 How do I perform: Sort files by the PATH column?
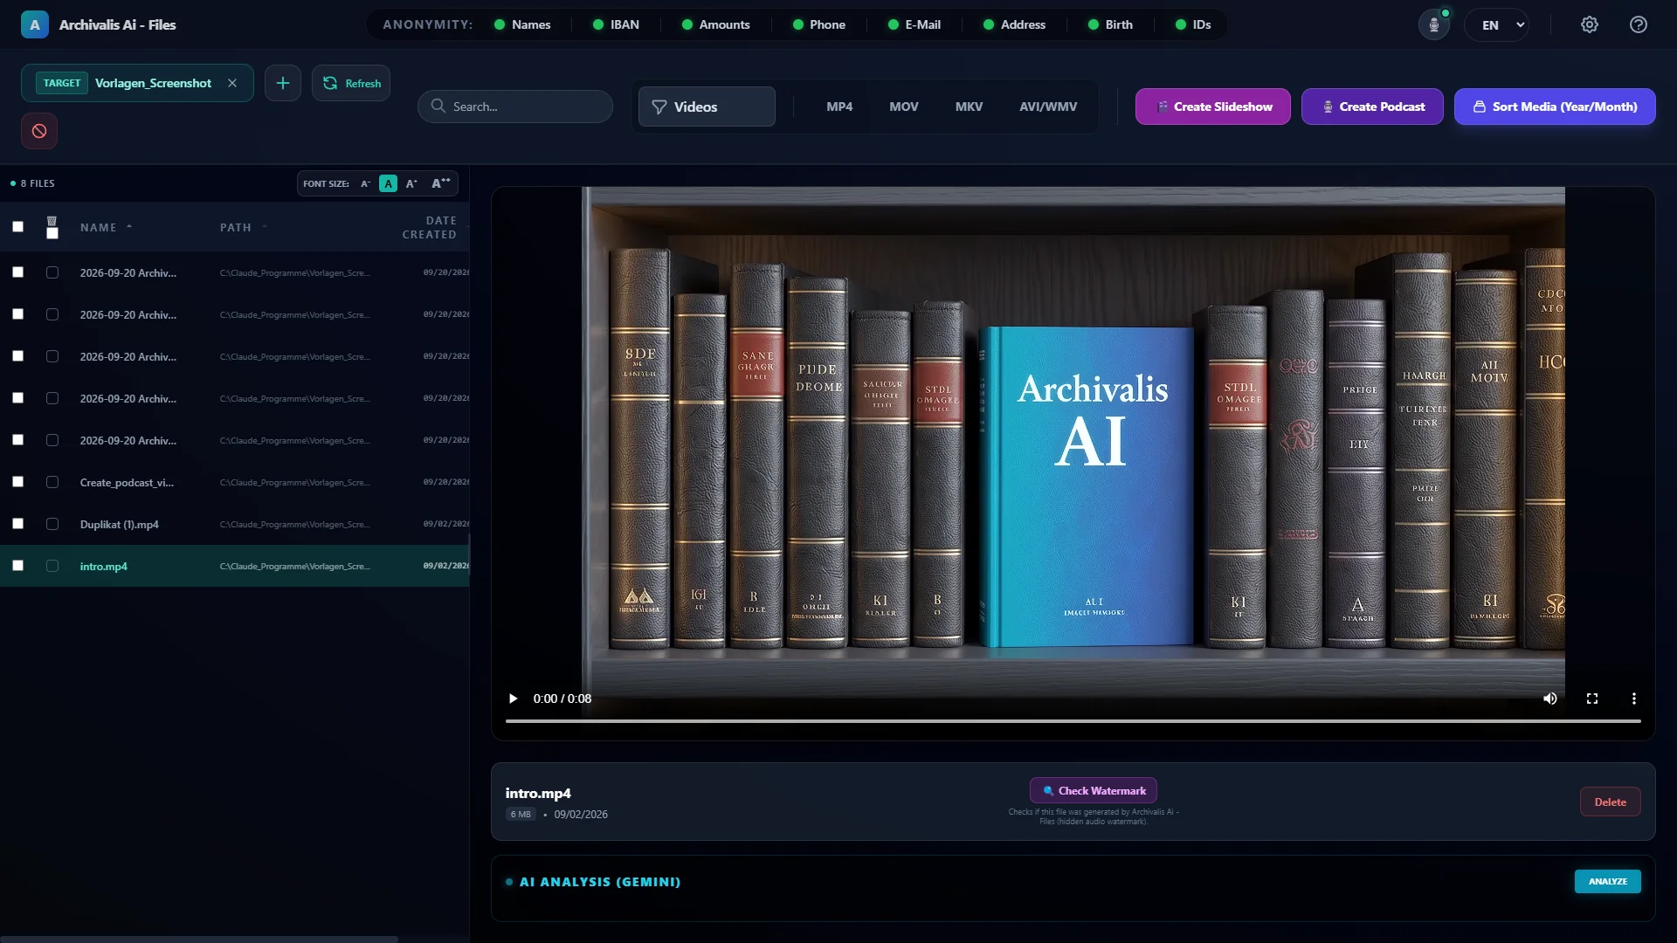(x=243, y=227)
